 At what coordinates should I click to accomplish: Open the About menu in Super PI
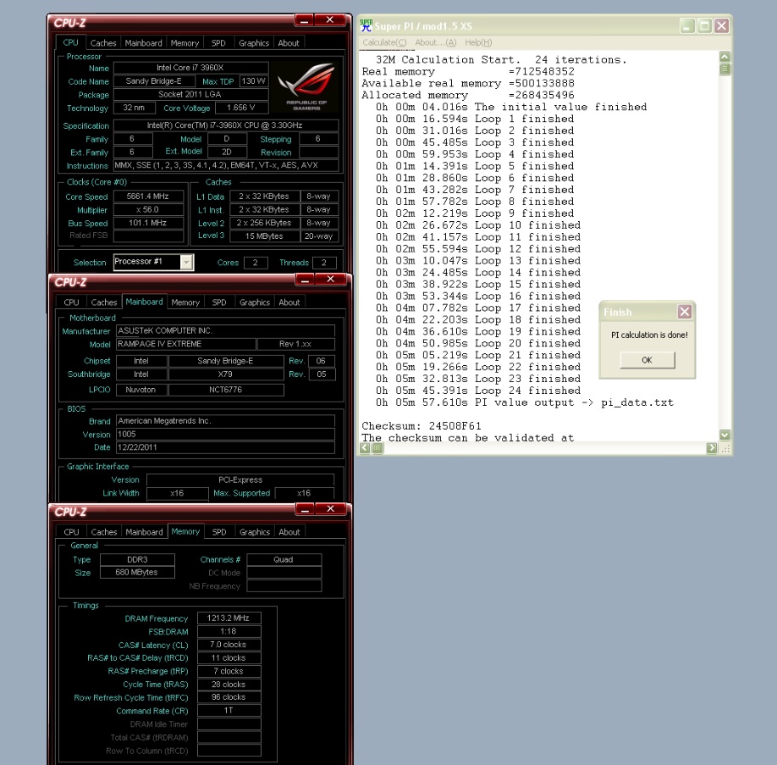pyautogui.click(x=435, y=42)
